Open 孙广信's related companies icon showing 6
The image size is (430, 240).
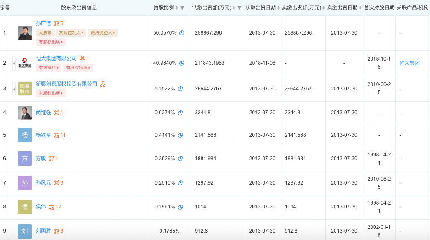59,23
